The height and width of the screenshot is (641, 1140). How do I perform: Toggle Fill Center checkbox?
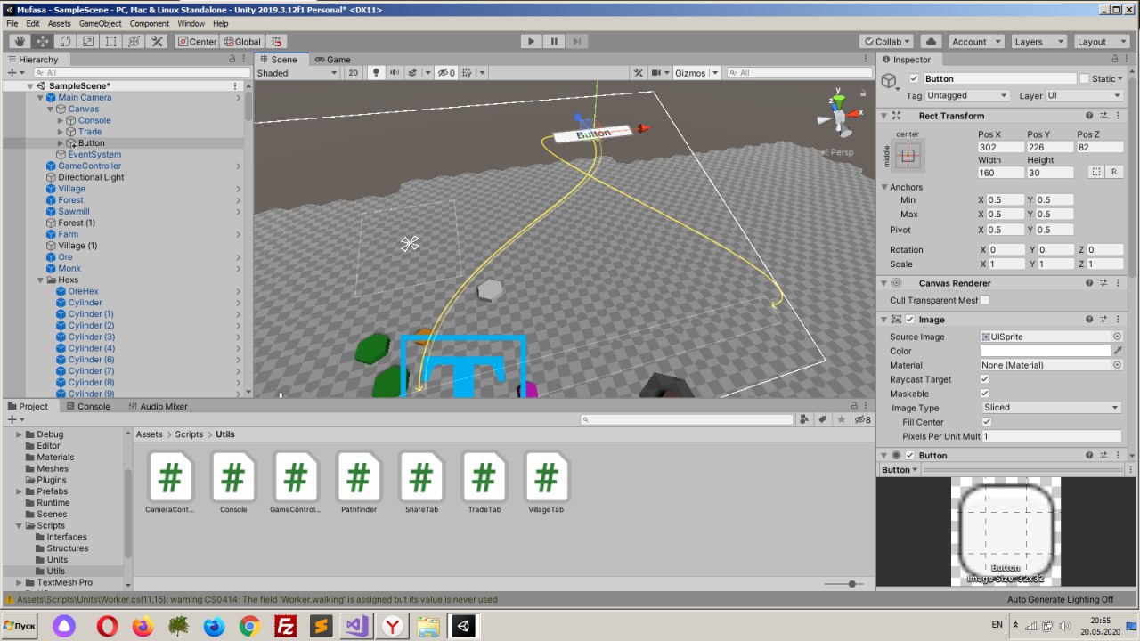986,422
